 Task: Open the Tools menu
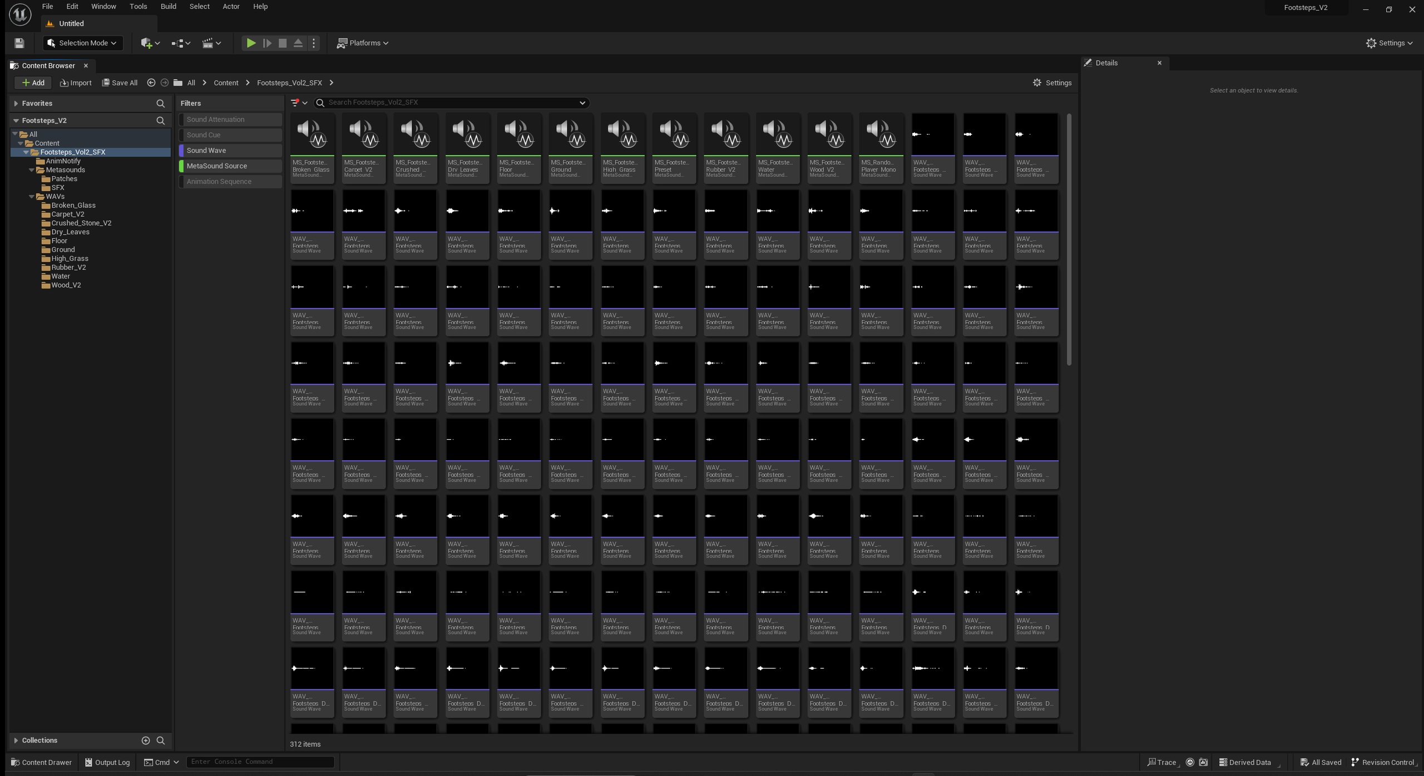(x=138, y=7)
